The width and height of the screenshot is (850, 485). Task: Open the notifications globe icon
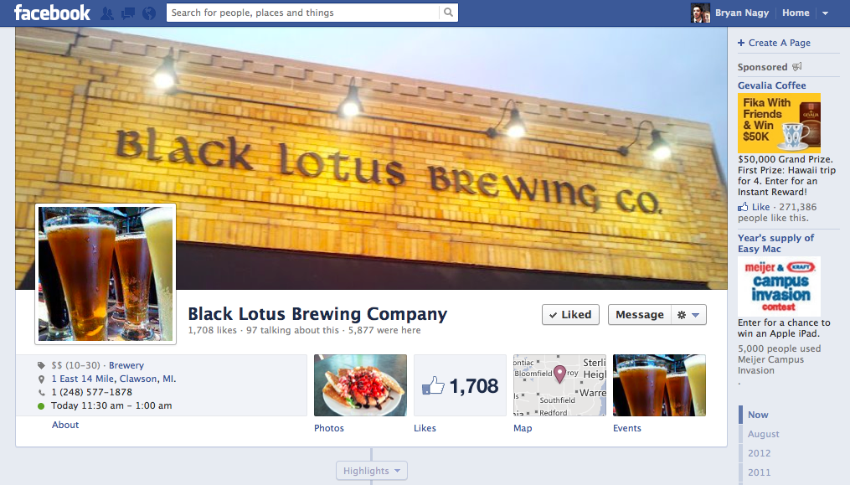(149, 13)
